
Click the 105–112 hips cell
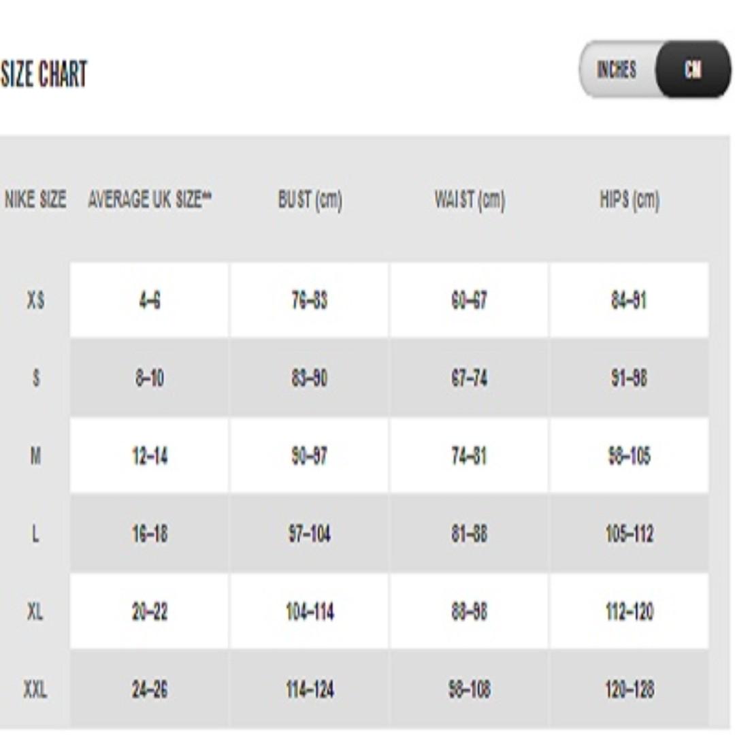[630, 534]
